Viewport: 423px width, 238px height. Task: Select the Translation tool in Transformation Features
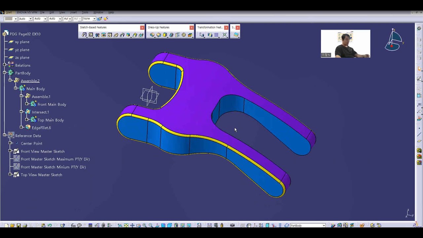202,35
